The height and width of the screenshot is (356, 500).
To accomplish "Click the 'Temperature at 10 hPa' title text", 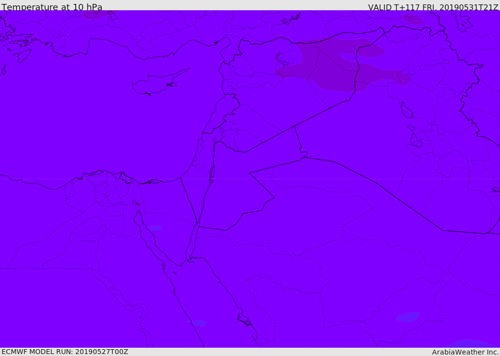I will pos(52,7).
